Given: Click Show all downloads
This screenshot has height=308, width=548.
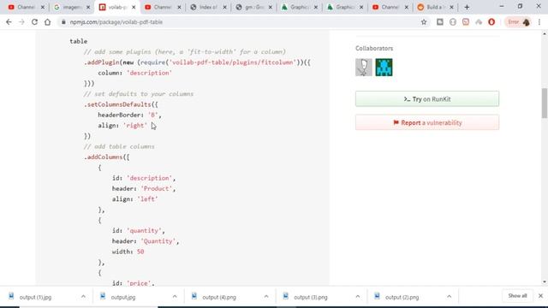Looking at the screenshot, I should point(517,296).
